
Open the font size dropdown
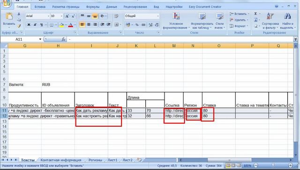click(x=61, y=16)
